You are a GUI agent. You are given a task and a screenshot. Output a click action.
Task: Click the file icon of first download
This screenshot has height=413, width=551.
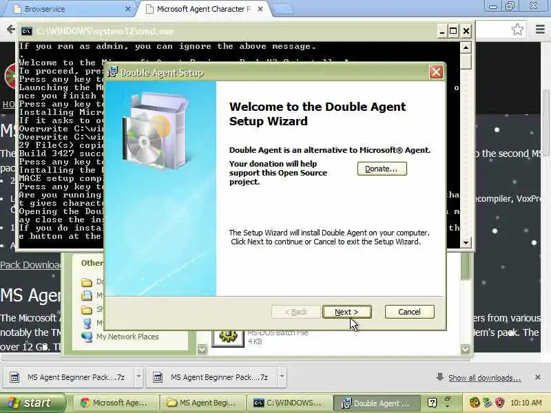[x=14, y=377]
